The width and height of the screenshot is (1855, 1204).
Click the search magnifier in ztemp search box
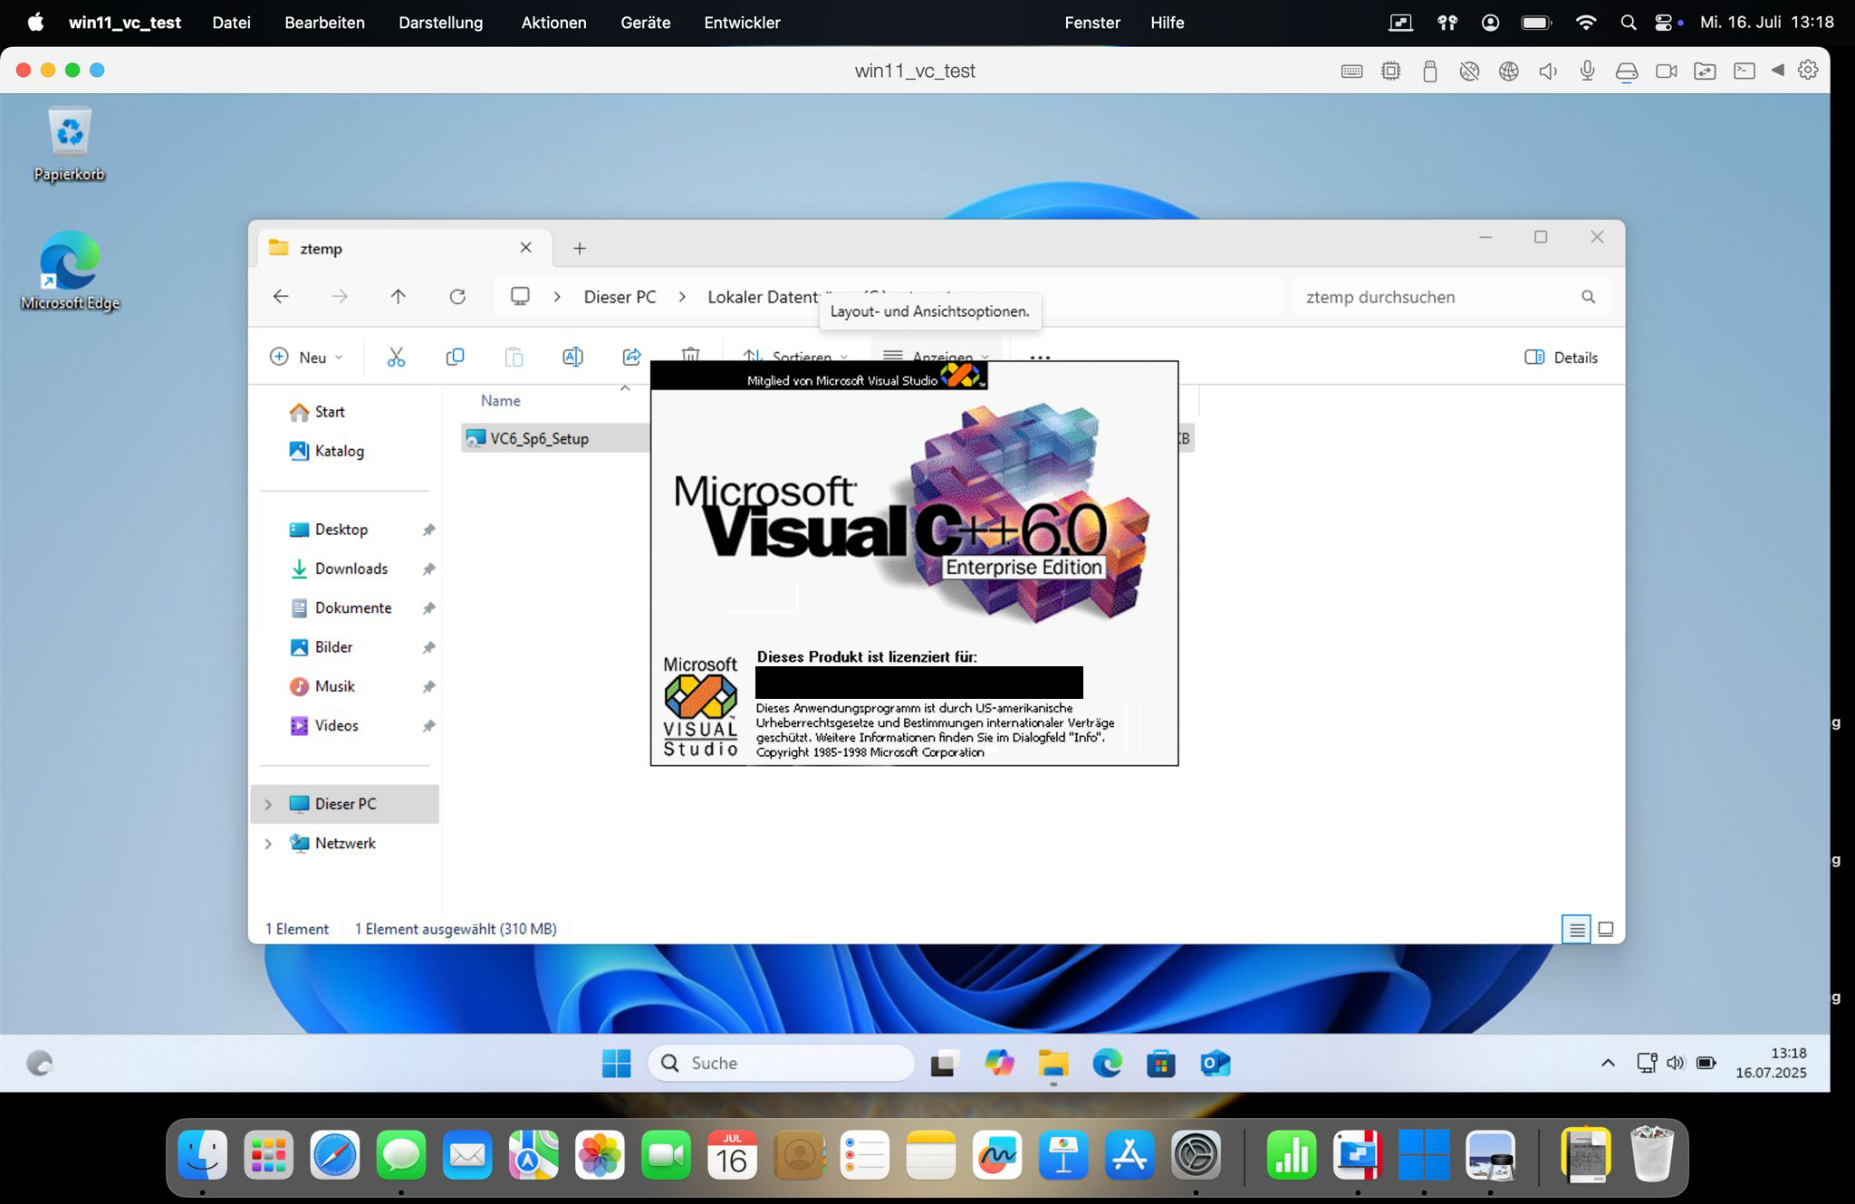1588,297
